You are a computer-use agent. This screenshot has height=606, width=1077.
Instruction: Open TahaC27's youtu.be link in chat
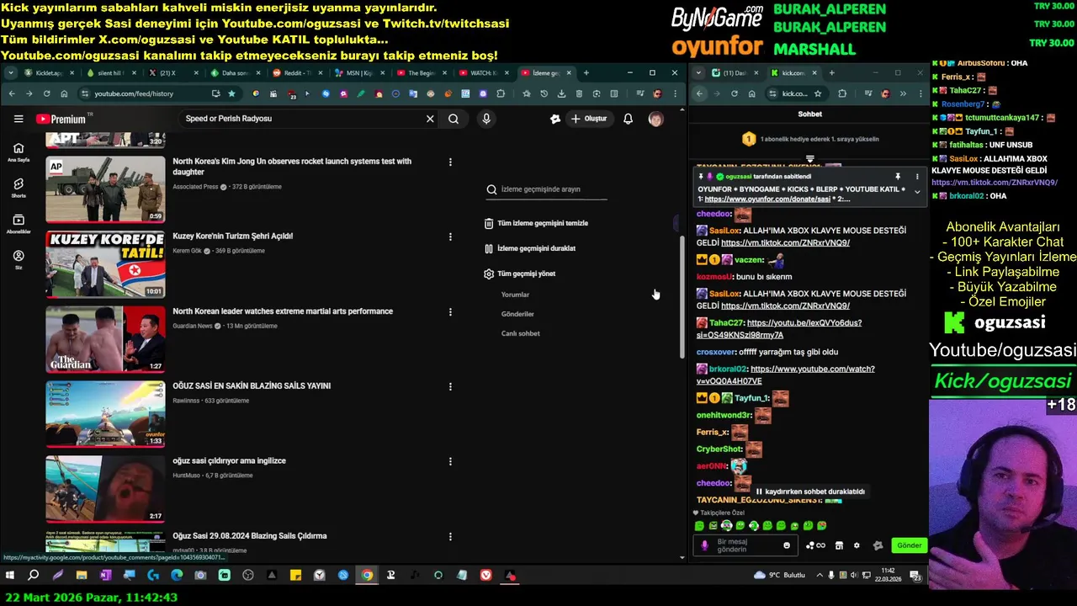click(778, 328)
